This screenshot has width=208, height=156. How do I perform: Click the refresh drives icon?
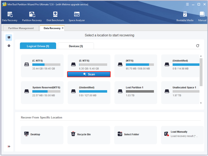coord(198,46)
